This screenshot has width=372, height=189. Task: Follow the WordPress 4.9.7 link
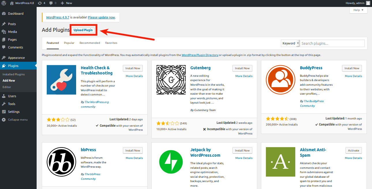coord(58,17)
